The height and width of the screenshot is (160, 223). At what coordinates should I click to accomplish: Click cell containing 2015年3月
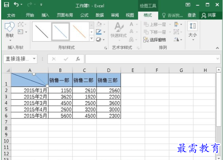(30, 103)
